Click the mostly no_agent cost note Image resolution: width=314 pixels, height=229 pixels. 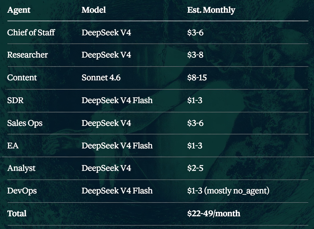click(237, 191)
